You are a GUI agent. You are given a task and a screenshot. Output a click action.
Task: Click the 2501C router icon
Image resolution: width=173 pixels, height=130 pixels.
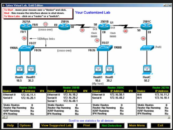coord(146,26)
